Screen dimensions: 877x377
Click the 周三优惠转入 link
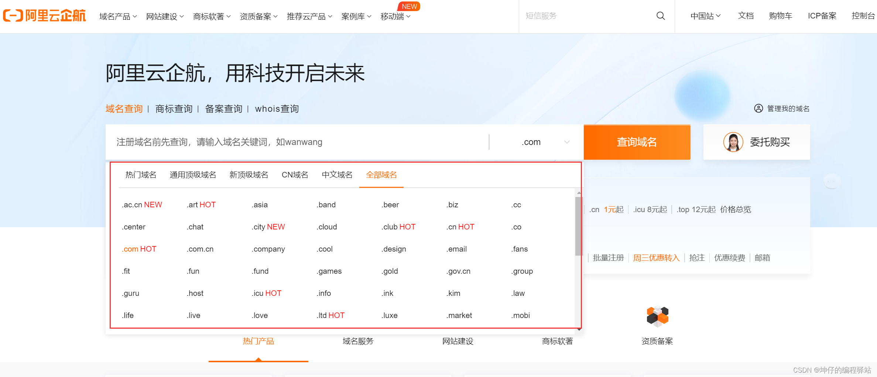pyautogui.click(x=656, y=258)
